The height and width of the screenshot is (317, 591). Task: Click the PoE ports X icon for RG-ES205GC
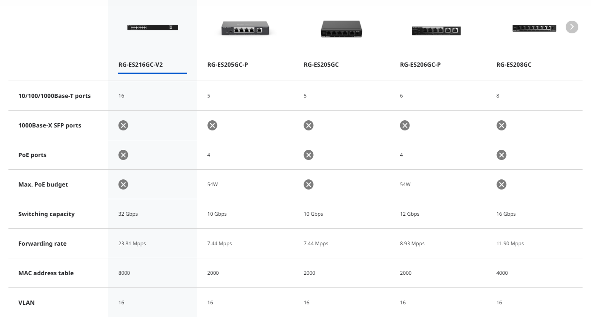click(309, 155)
